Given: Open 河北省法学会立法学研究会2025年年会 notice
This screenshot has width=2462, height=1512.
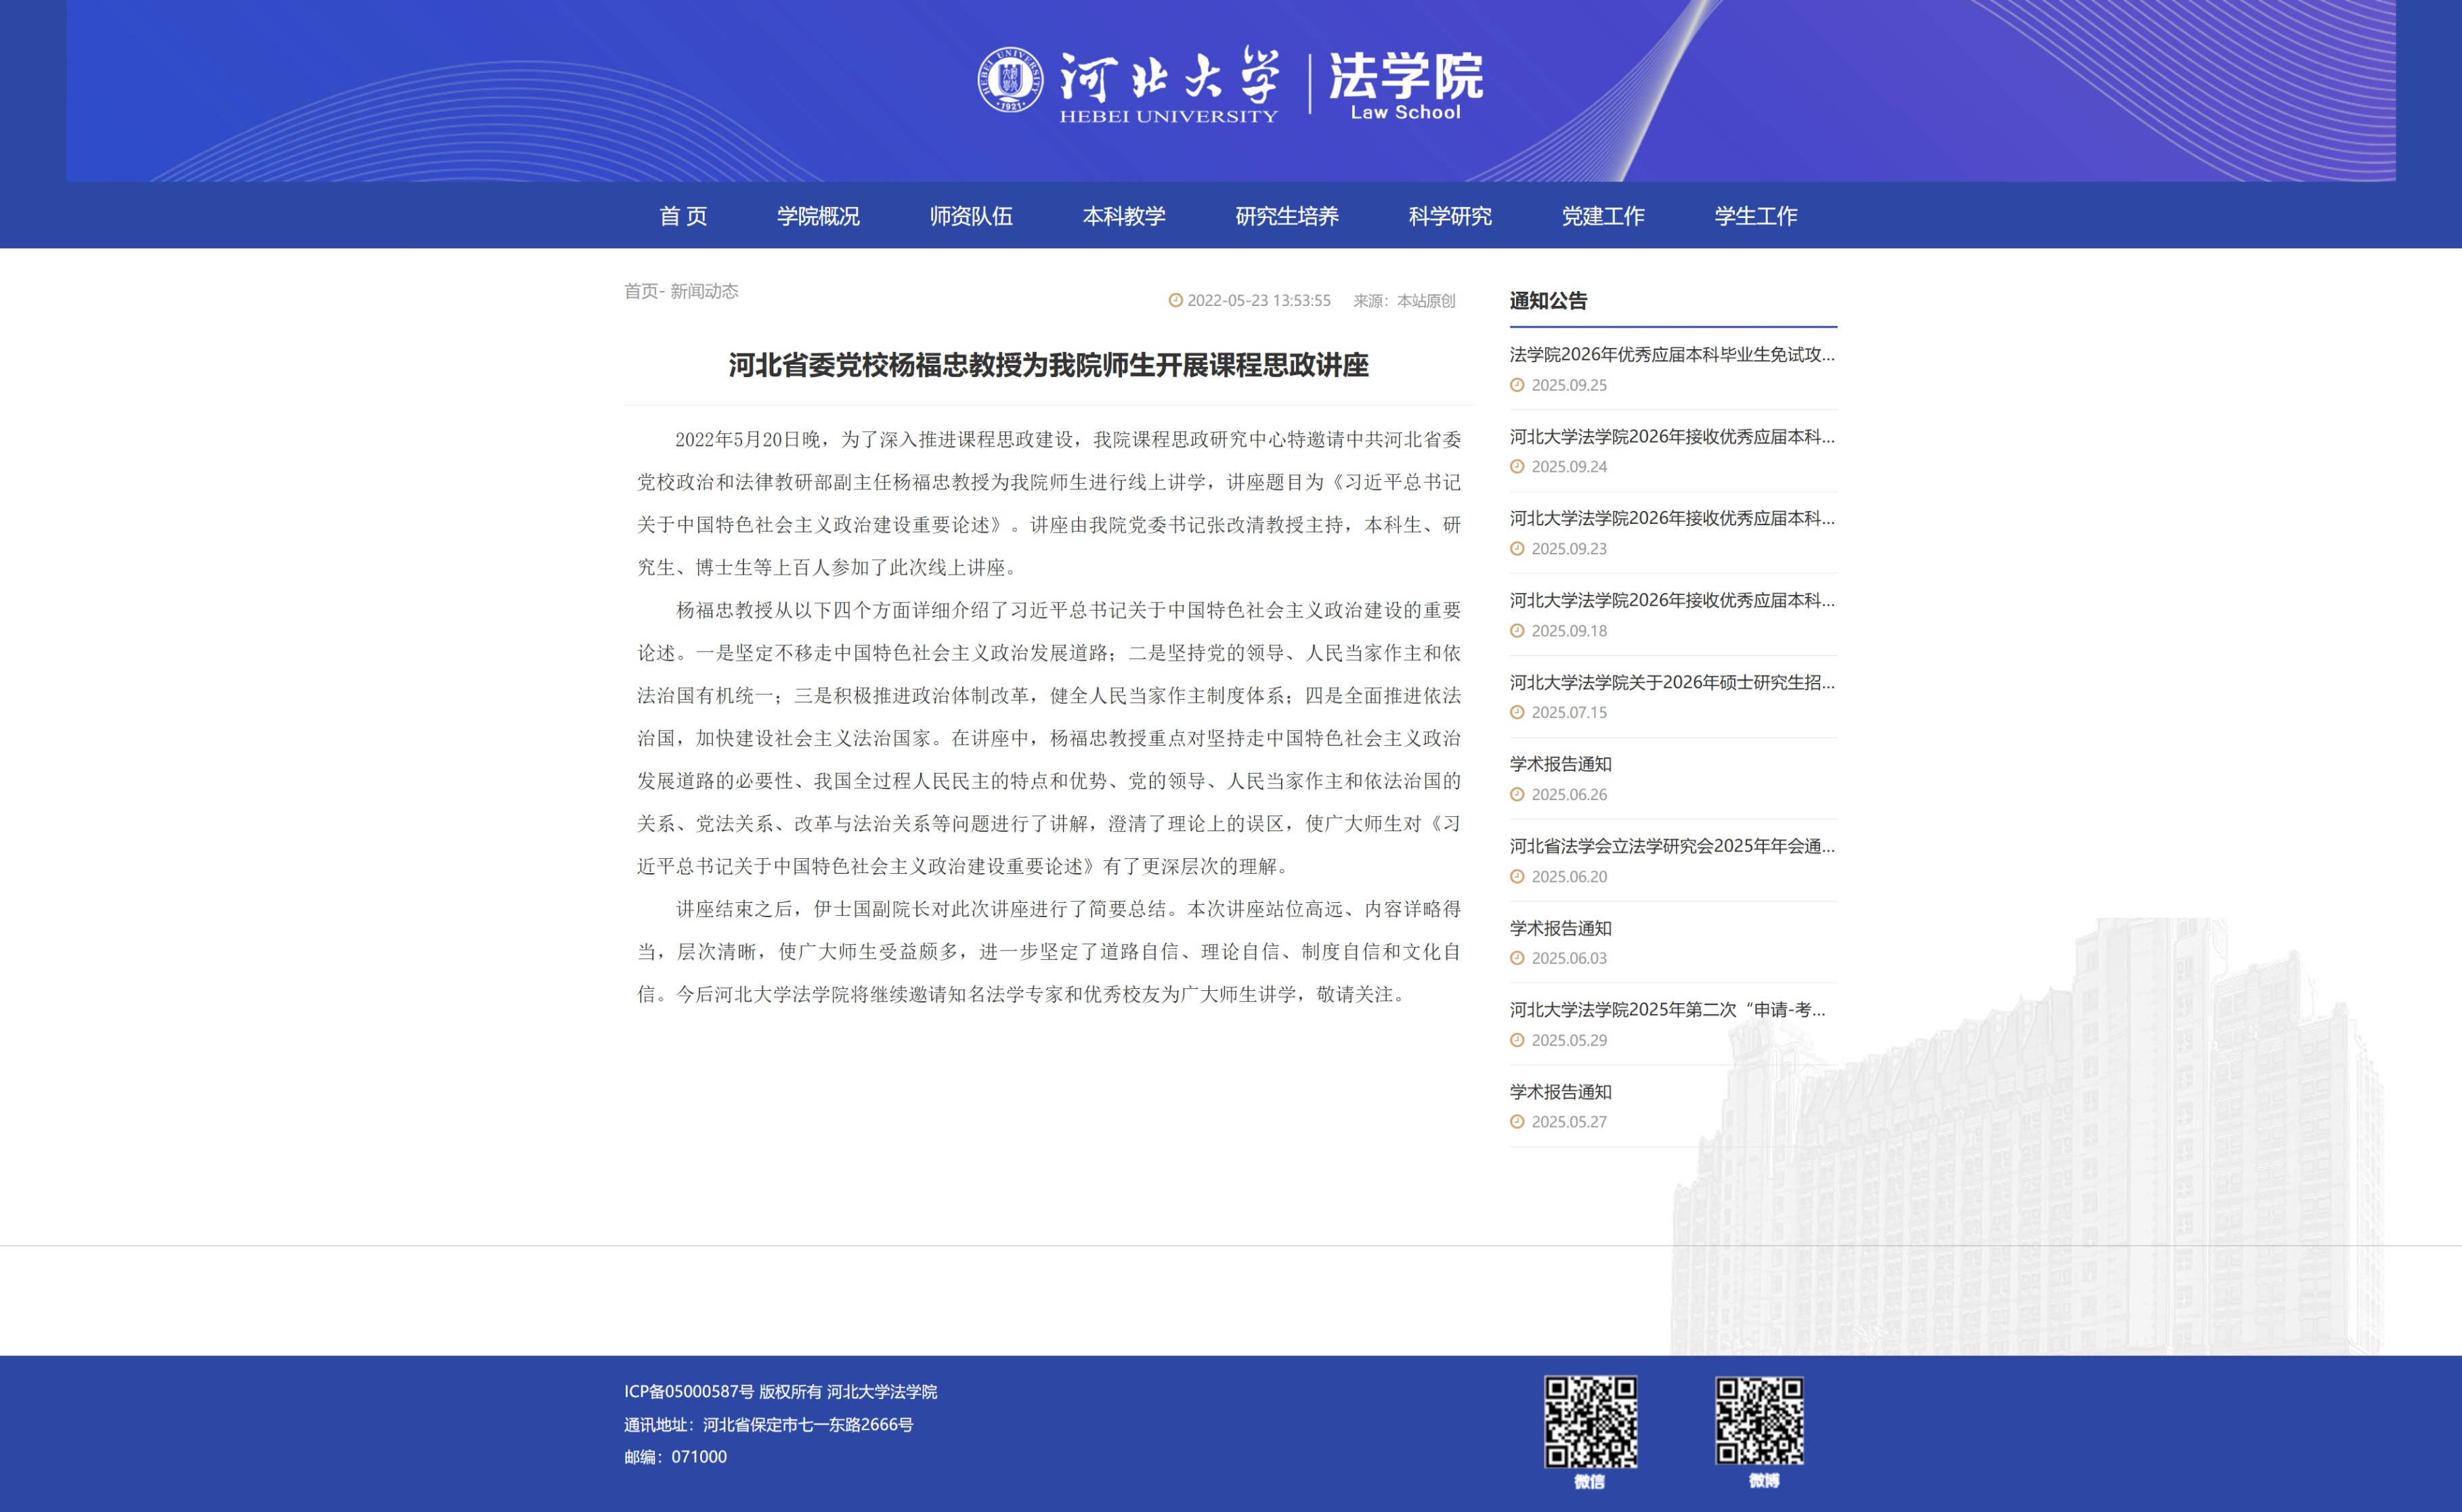Looking at the screenshot, I should [x=1672, y=846].
